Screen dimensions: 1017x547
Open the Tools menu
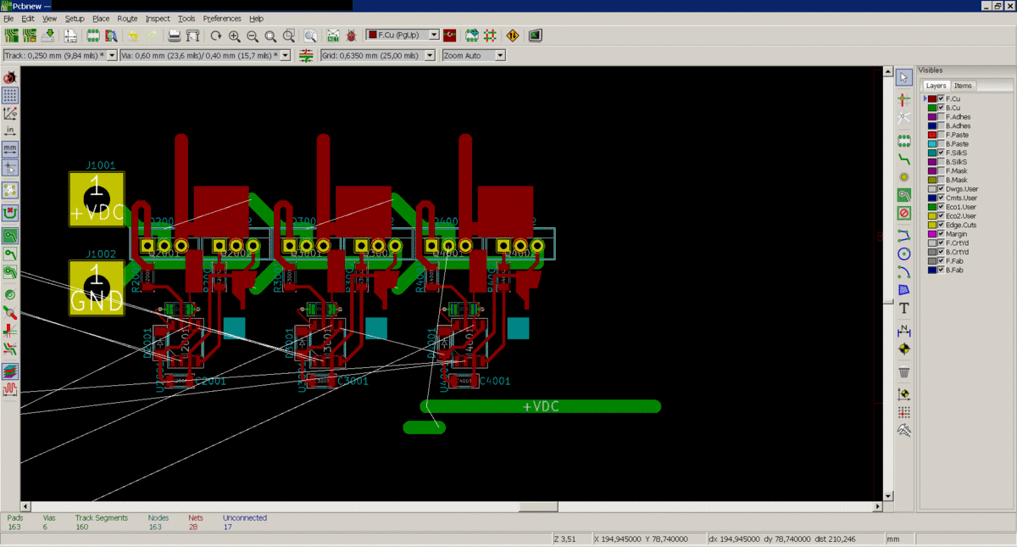point(186,18)
